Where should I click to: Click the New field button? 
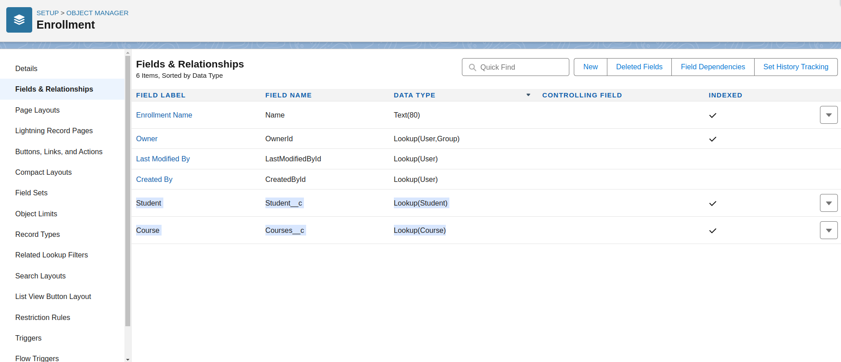click(x=590, y=67)
